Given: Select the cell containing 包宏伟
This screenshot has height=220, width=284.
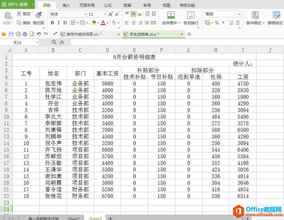Looking at the screenshot, I should click(x=53, y=84).
